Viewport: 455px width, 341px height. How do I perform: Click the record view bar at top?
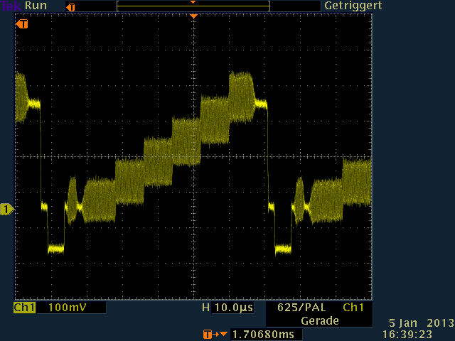pos(193,6)
